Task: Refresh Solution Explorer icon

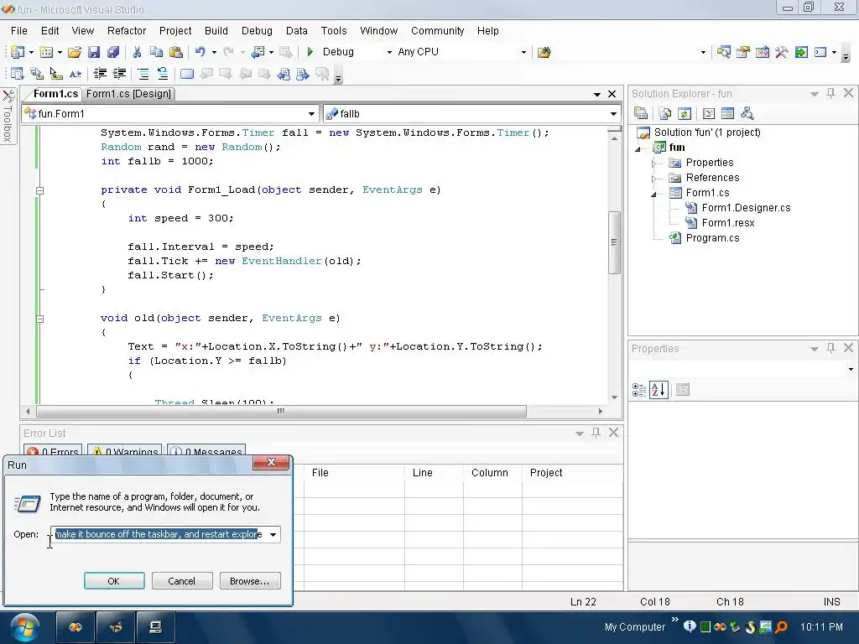Action: pos(685,113)
